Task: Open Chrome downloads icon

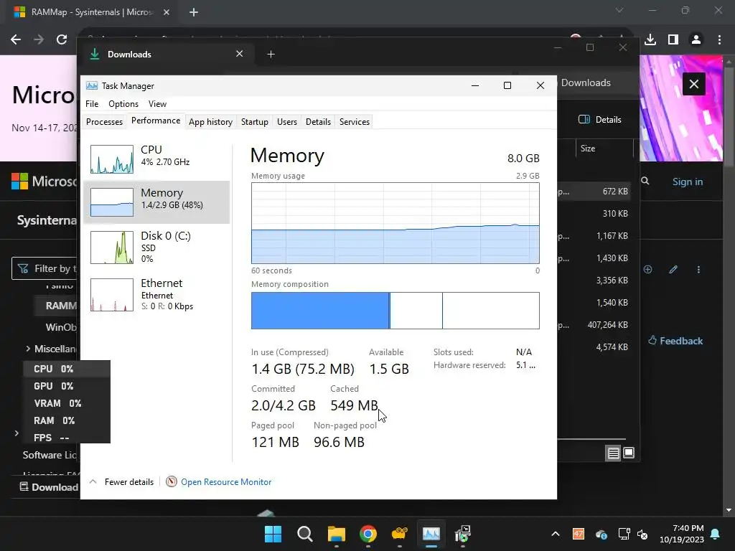Action: (x=650, y=39)
